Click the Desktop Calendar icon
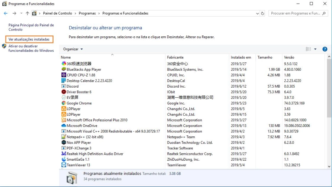This screenshot has height=187, width=332. (x=64, y=81)
